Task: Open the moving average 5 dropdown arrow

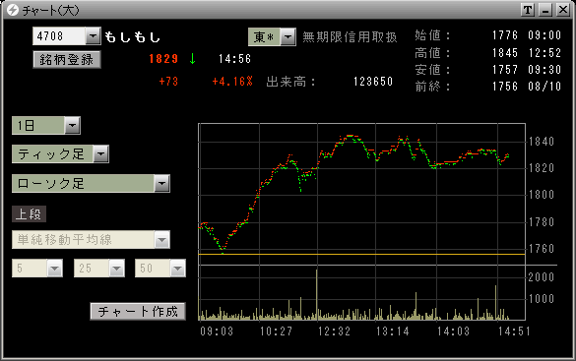Action: click(x=55, y=269)
